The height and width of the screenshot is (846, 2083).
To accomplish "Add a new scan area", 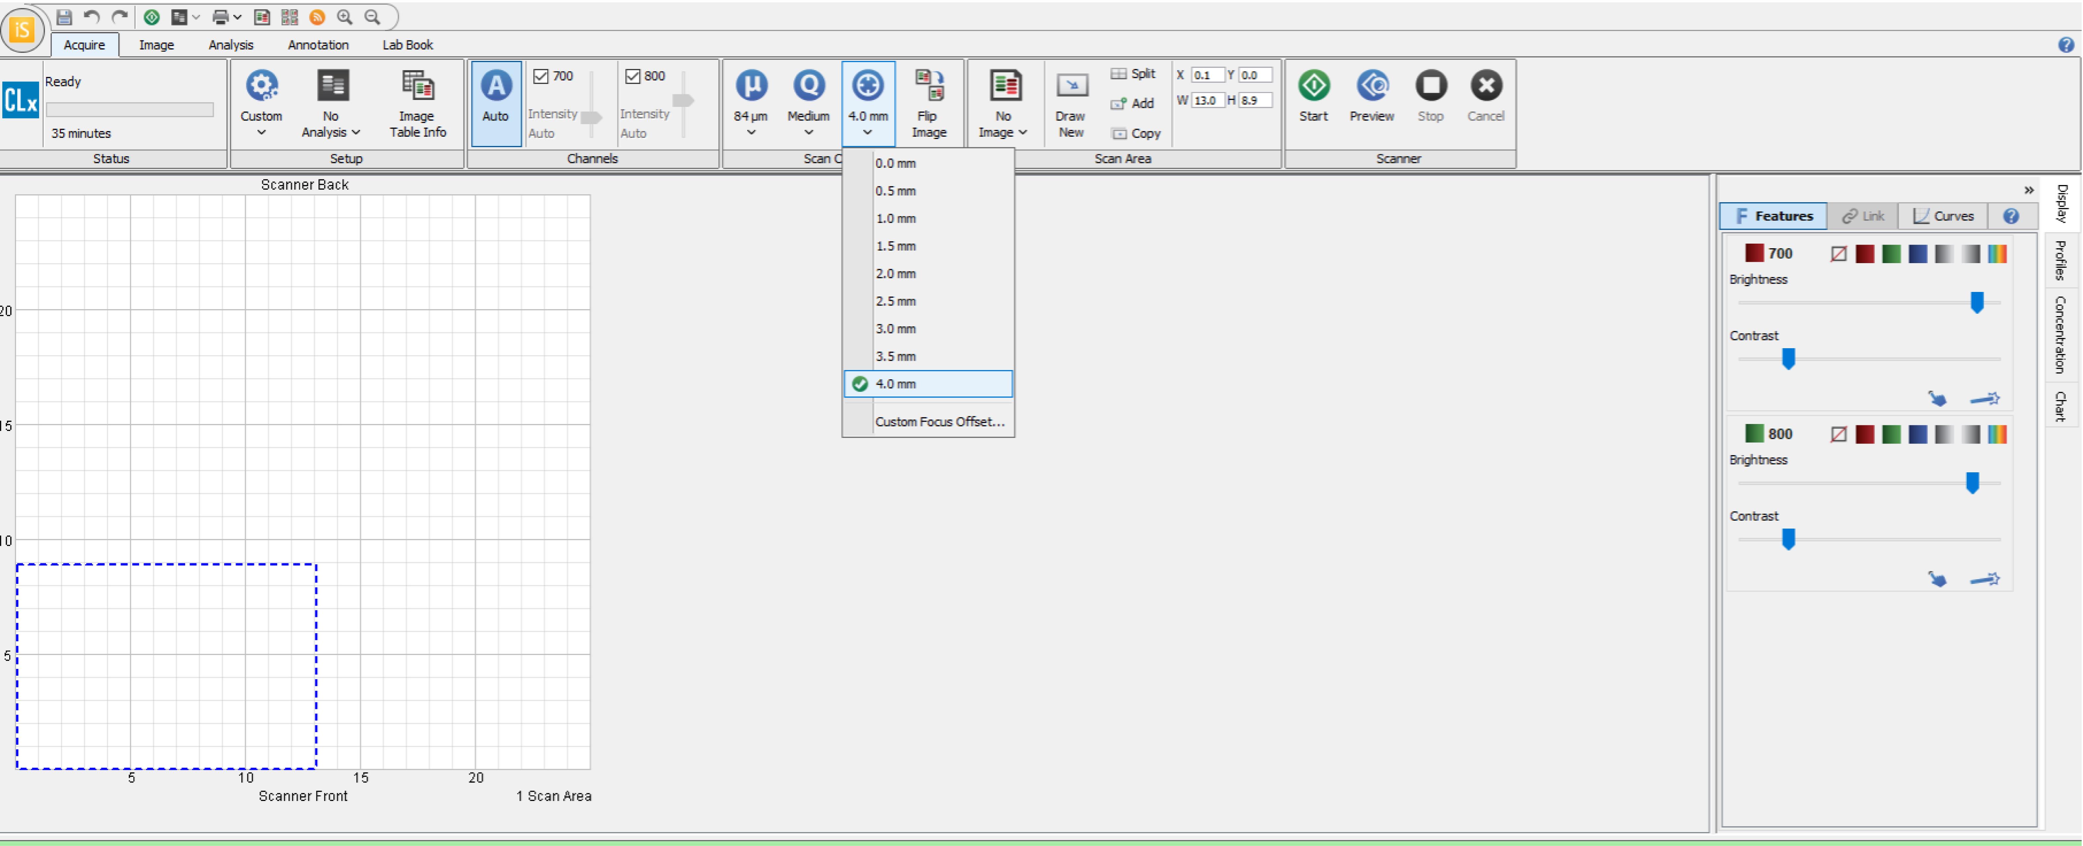I will pyautogui.click(x=1132, y=104).
